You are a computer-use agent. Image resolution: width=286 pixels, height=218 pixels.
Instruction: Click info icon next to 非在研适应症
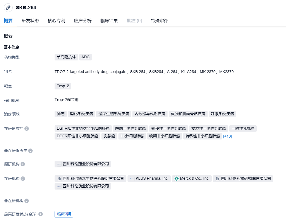point(30,151)
